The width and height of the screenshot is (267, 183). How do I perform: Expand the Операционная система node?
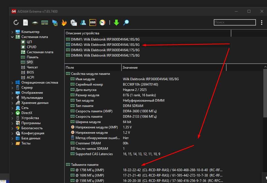[12, 83]
